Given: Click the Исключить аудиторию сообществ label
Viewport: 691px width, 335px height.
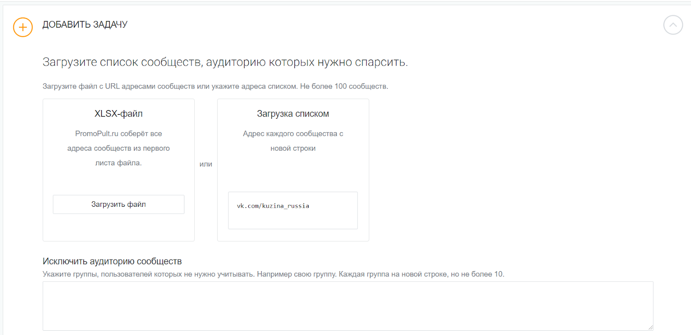Looking at the screenshot, I should tap(112, 261).
